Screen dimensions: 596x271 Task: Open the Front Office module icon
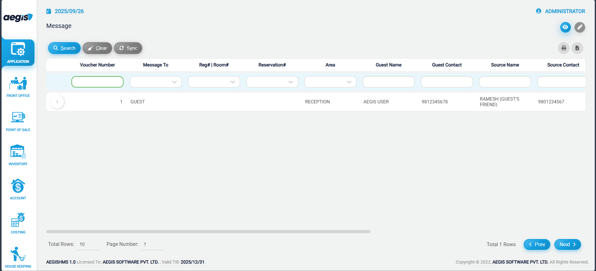[18, 84]
